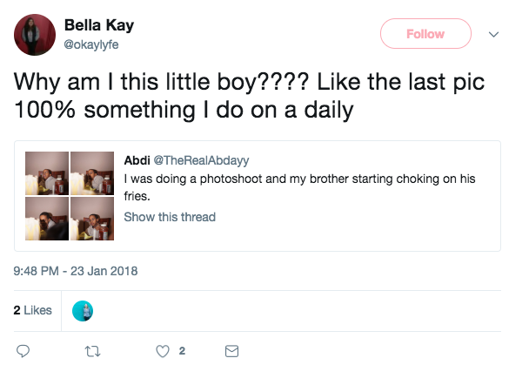Click the @TheRealAbdayy handle
529x365 pixels.
[x=202, y=161]
